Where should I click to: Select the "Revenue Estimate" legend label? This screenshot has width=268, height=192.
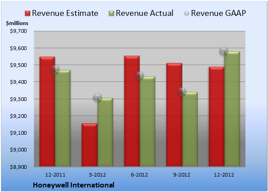coord(65,13)
